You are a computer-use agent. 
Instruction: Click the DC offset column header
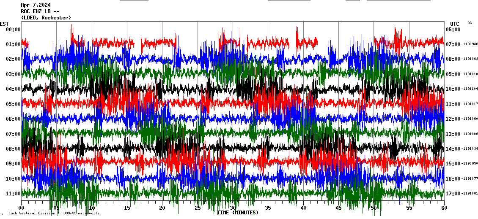tap(470, 23)
